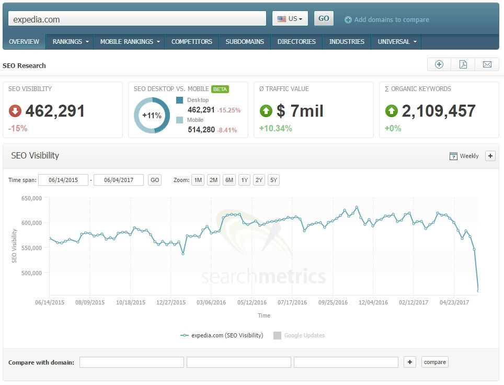Image resolution: width=504 pixels, height=385 pixels.
Task: Click the red down arrow next to 462,291
Action: (15, 111)
